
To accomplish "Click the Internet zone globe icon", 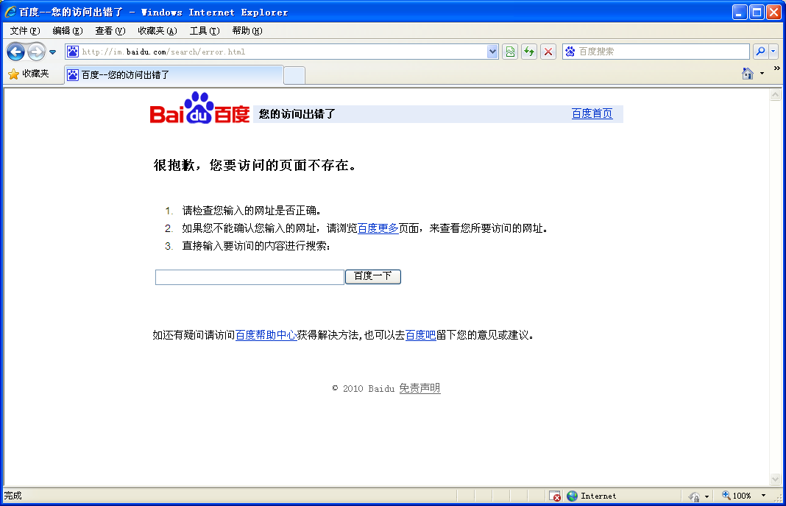I will pyautogui.click(x=572, y=496).
